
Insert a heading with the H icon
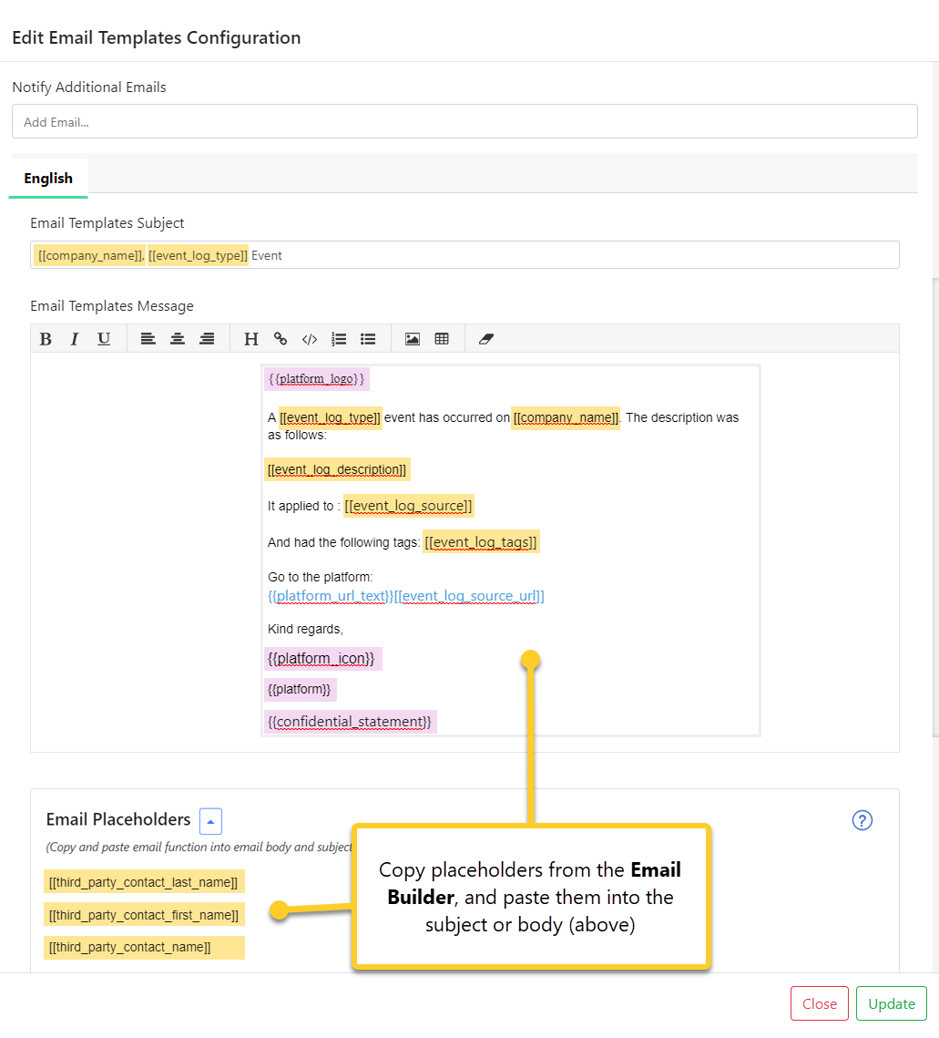[x=250, y=338]
